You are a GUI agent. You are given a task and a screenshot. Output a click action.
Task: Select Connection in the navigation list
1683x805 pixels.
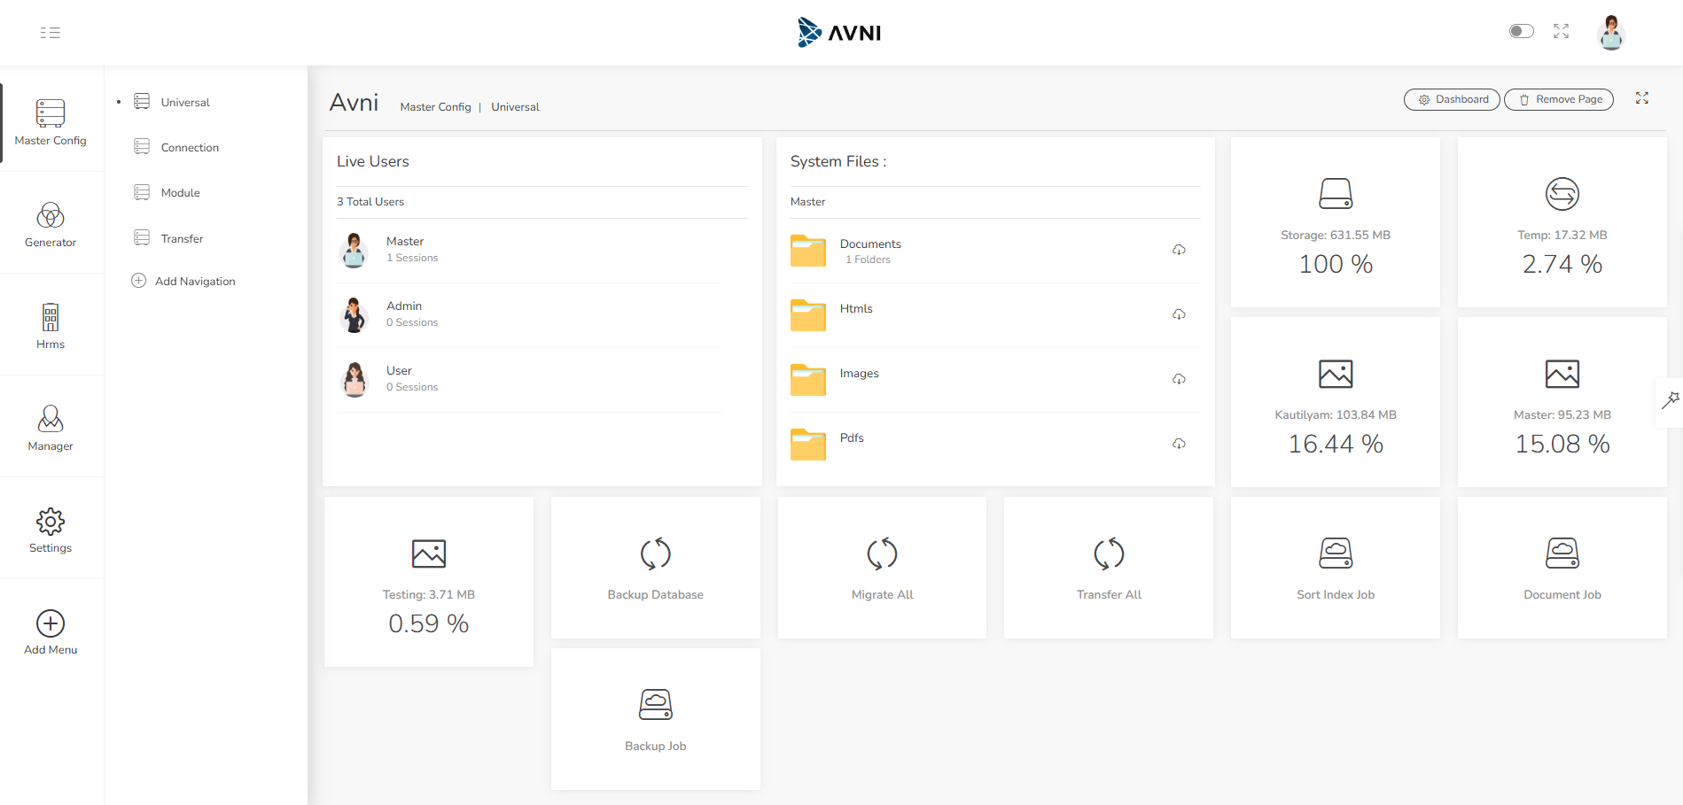190,148
